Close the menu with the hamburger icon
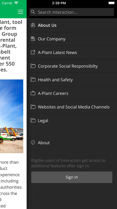This screenshot has width=117, height=209. coord(21,12)
